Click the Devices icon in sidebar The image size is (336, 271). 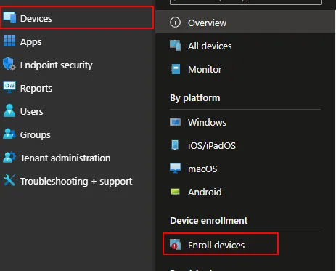9,17
